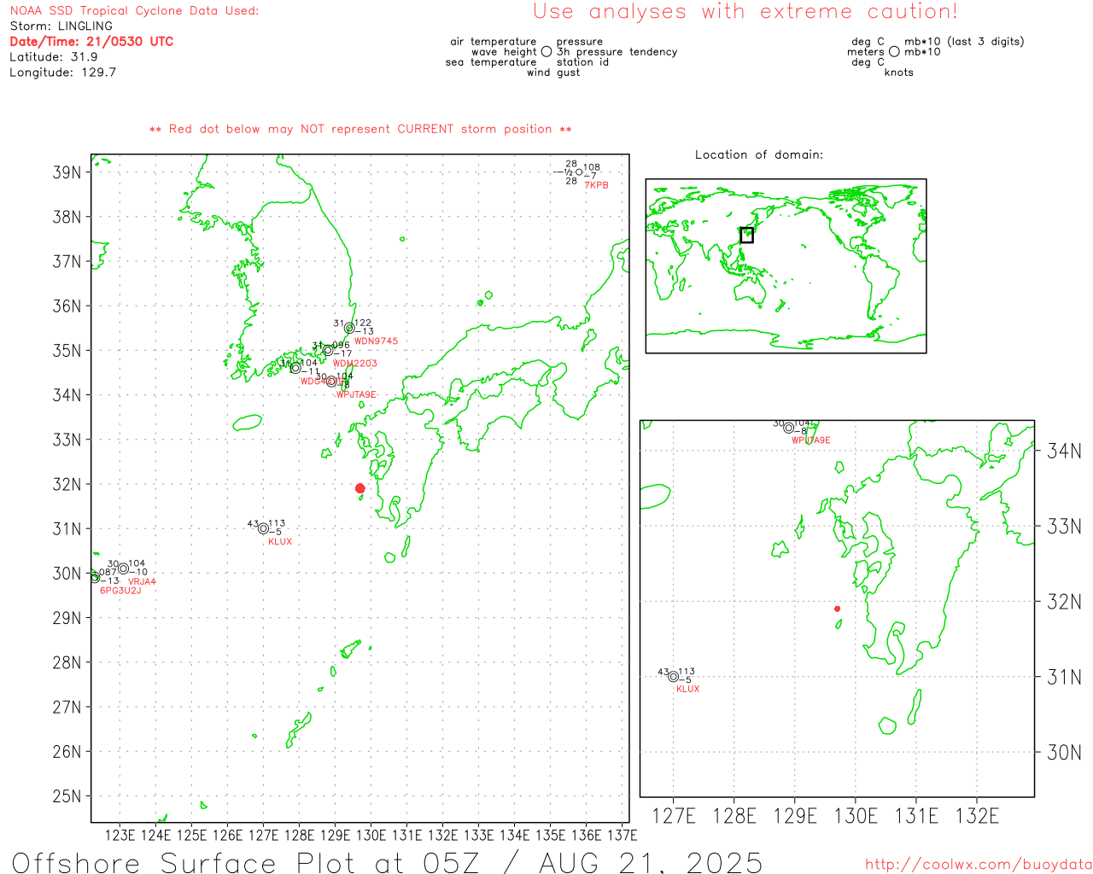The width and height of the screenshot is (1093, 874).
Task: Select the WDN9745 station circle marker
Action: 349,329
